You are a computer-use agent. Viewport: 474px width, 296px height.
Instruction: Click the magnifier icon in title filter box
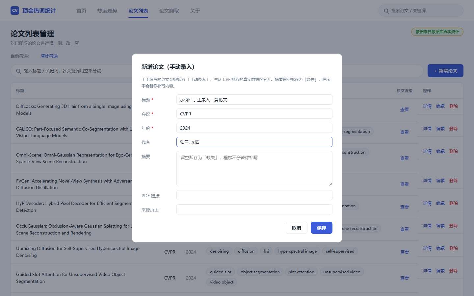click(18, 71)
